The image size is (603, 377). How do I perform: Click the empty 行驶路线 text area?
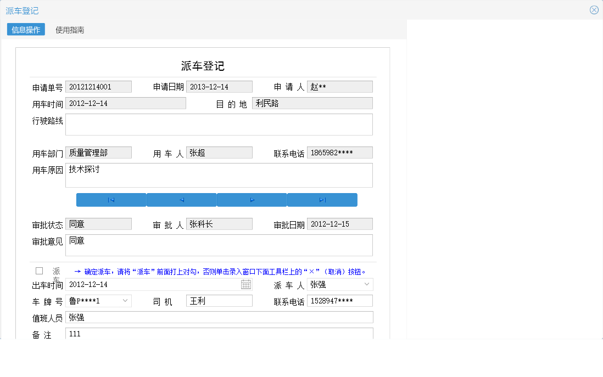[219, 124]
